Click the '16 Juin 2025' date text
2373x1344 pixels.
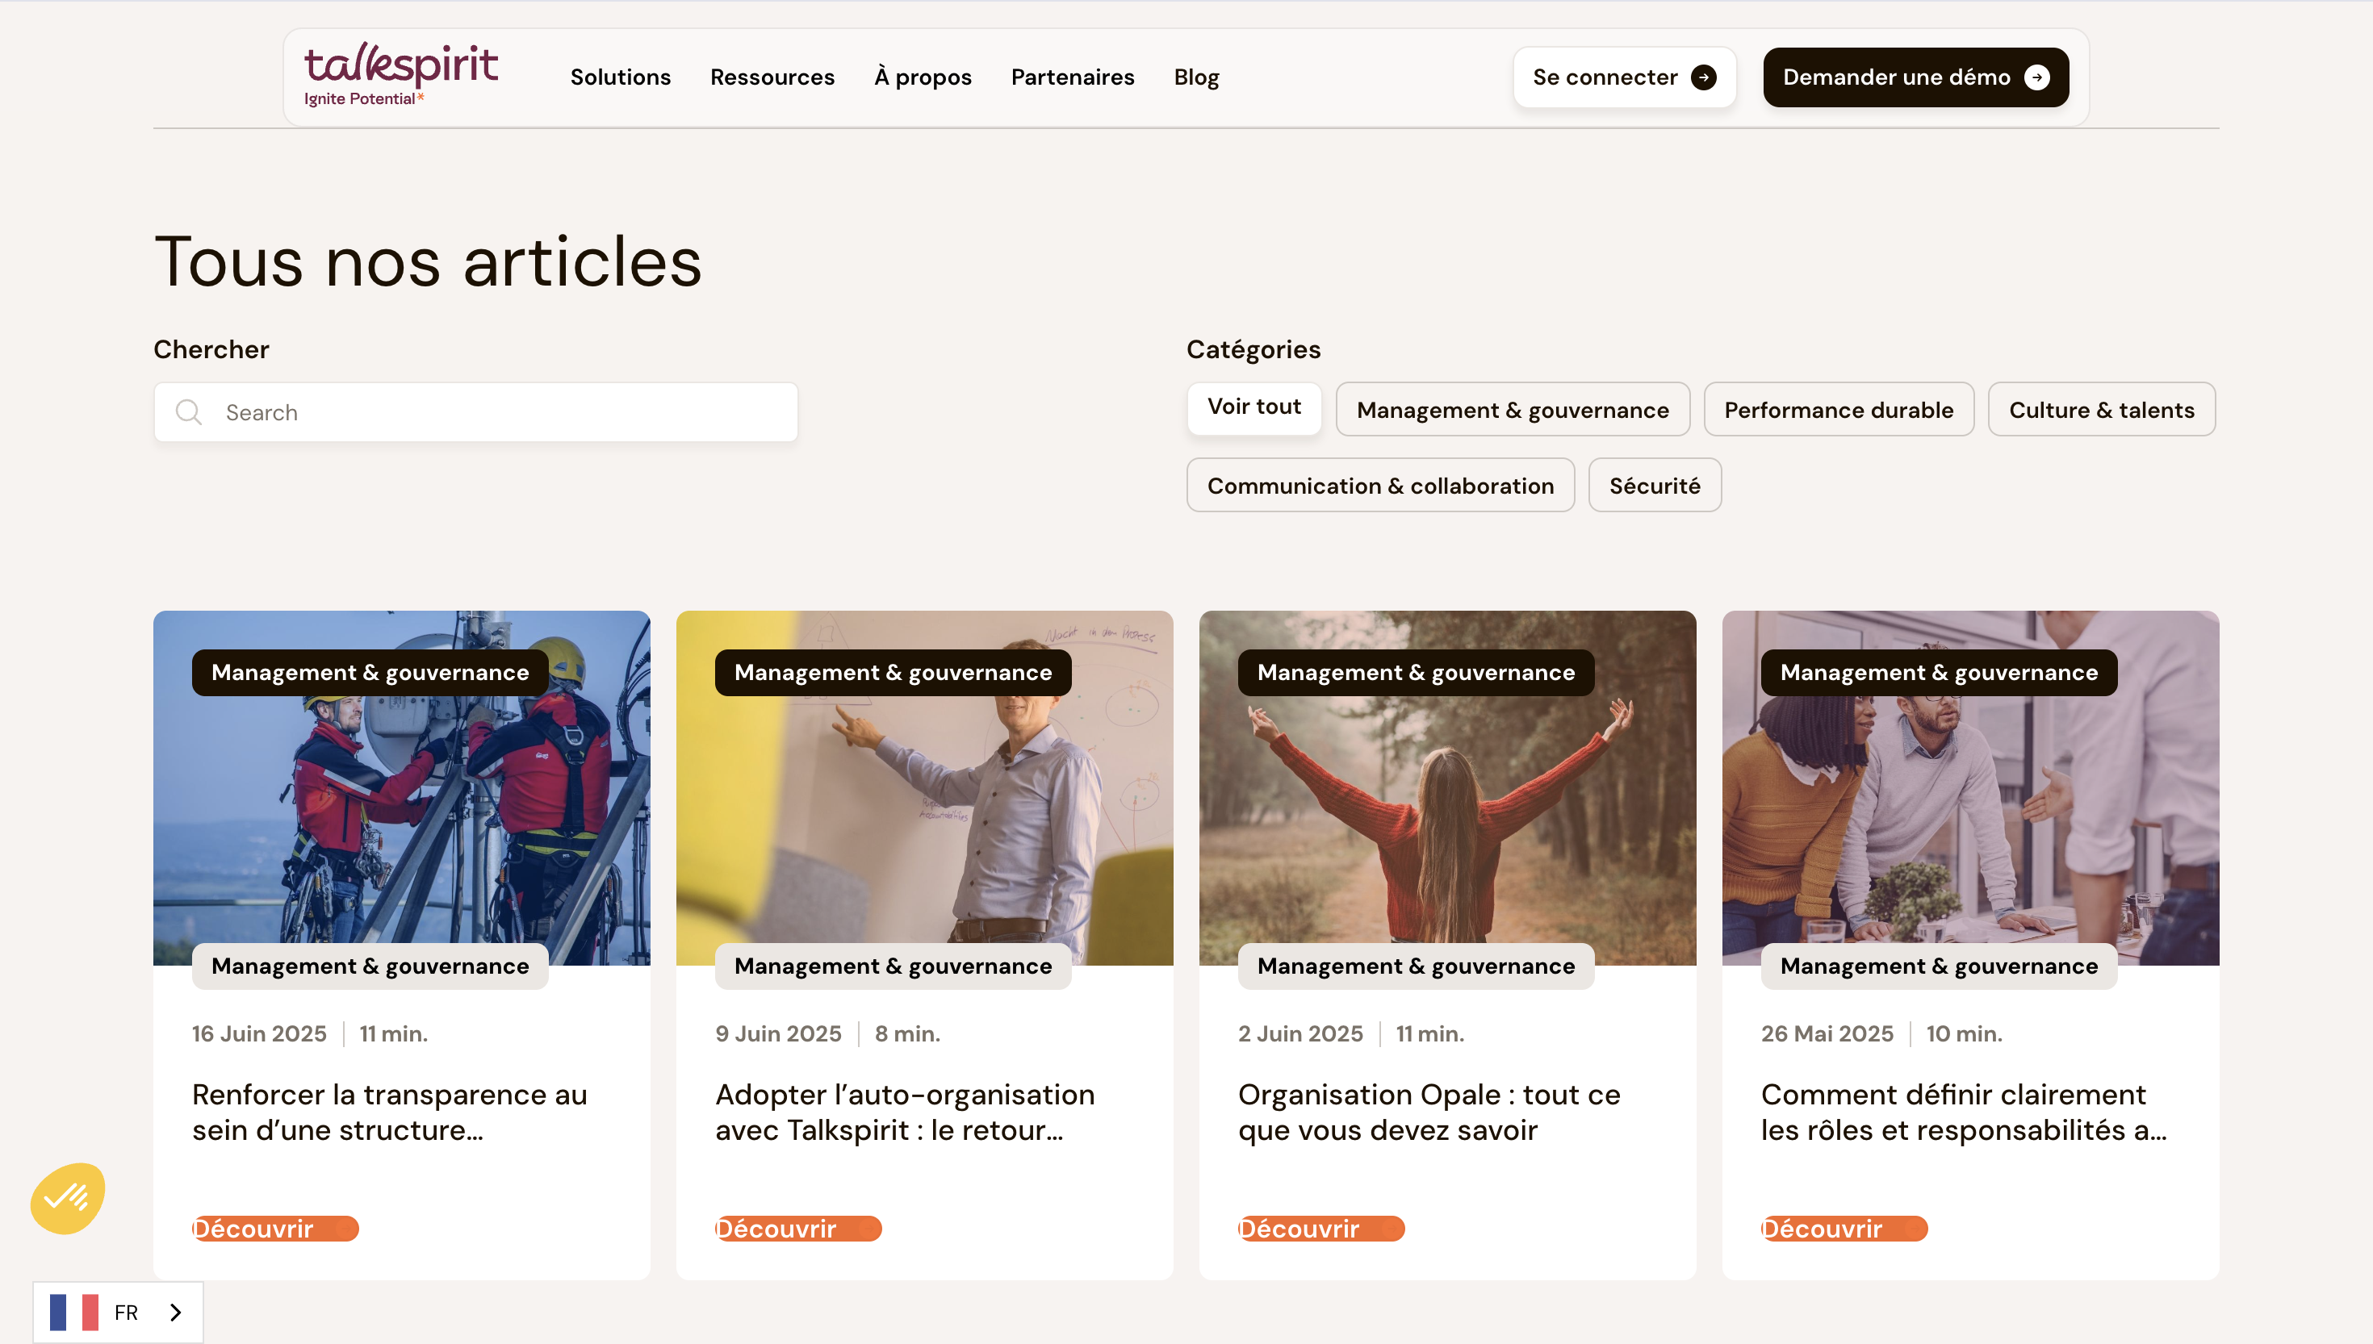(x=259, y=1033)
